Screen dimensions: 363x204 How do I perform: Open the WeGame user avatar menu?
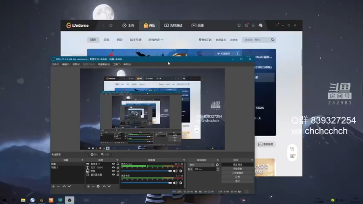[x=260, y=25]
